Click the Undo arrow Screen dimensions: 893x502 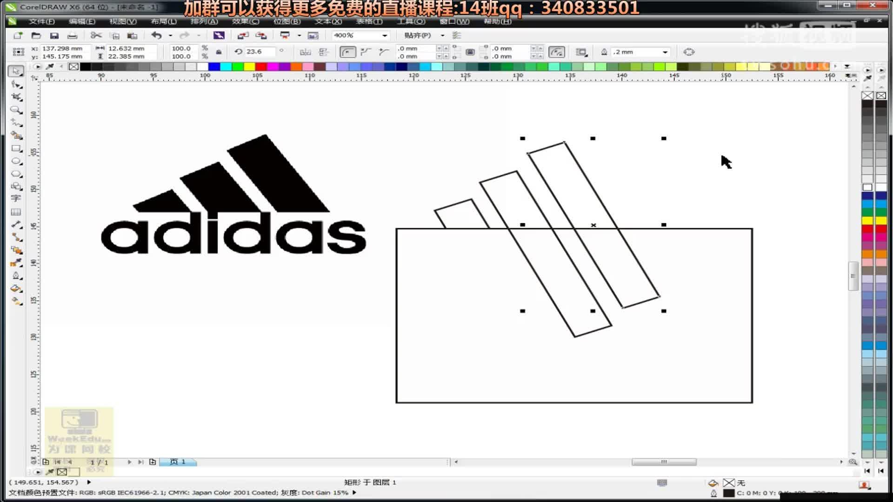coord(157,35)
